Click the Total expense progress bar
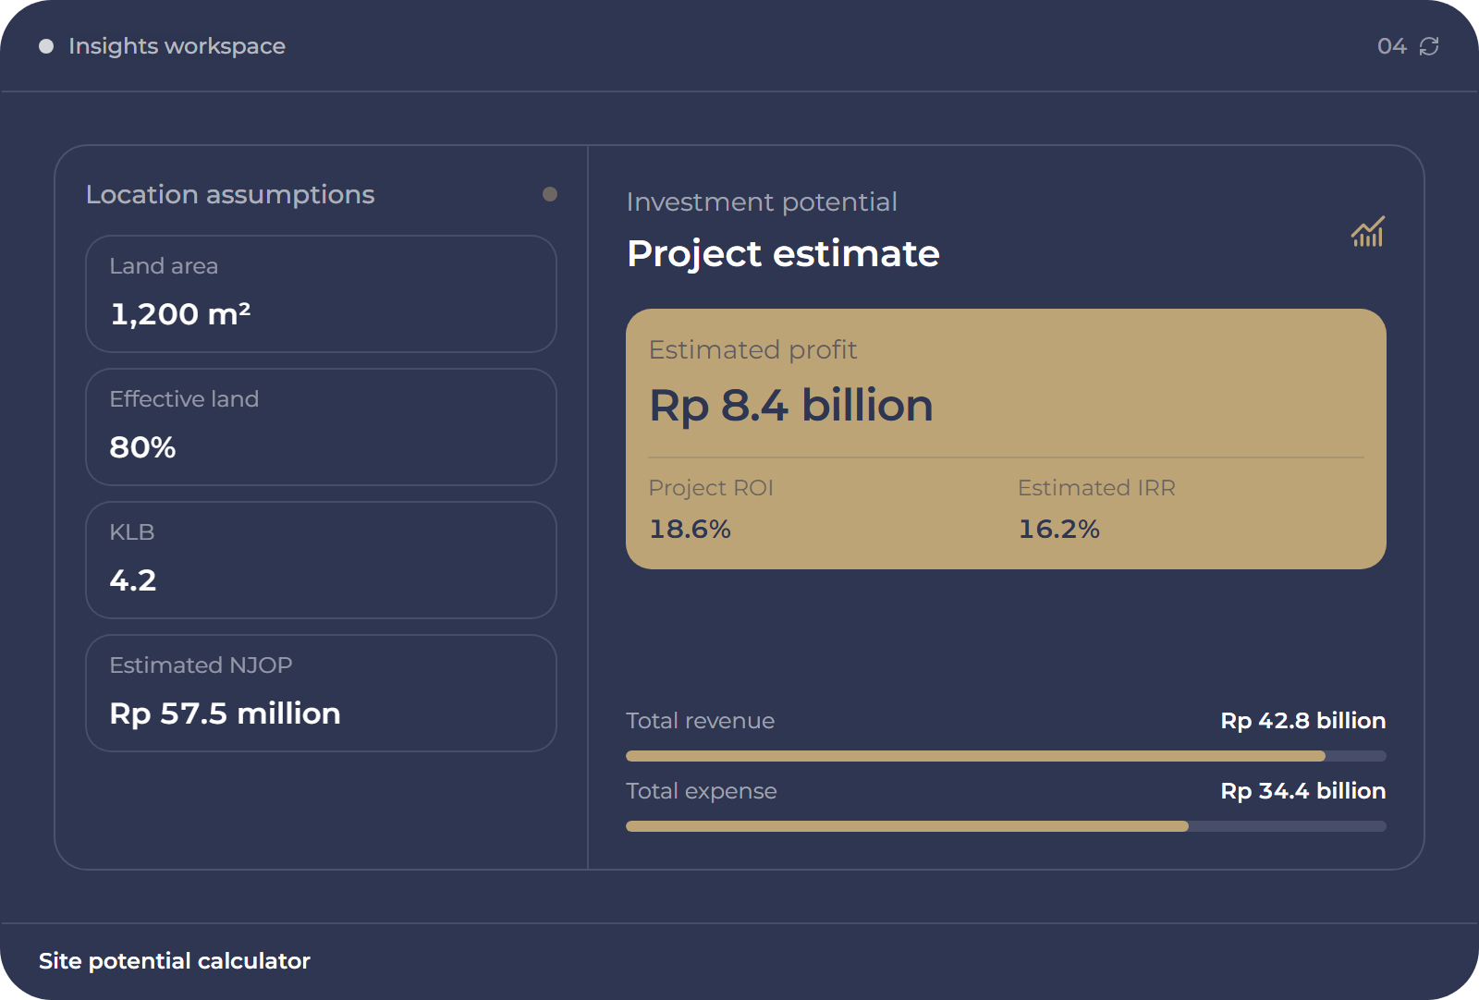The width and height of the screenshot is (1479, 1000). (1006, 826)
